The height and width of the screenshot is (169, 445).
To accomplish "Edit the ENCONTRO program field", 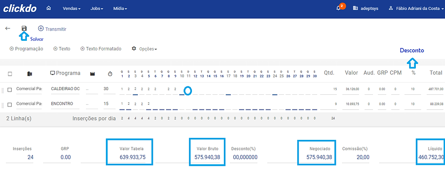I will (65, 104).
